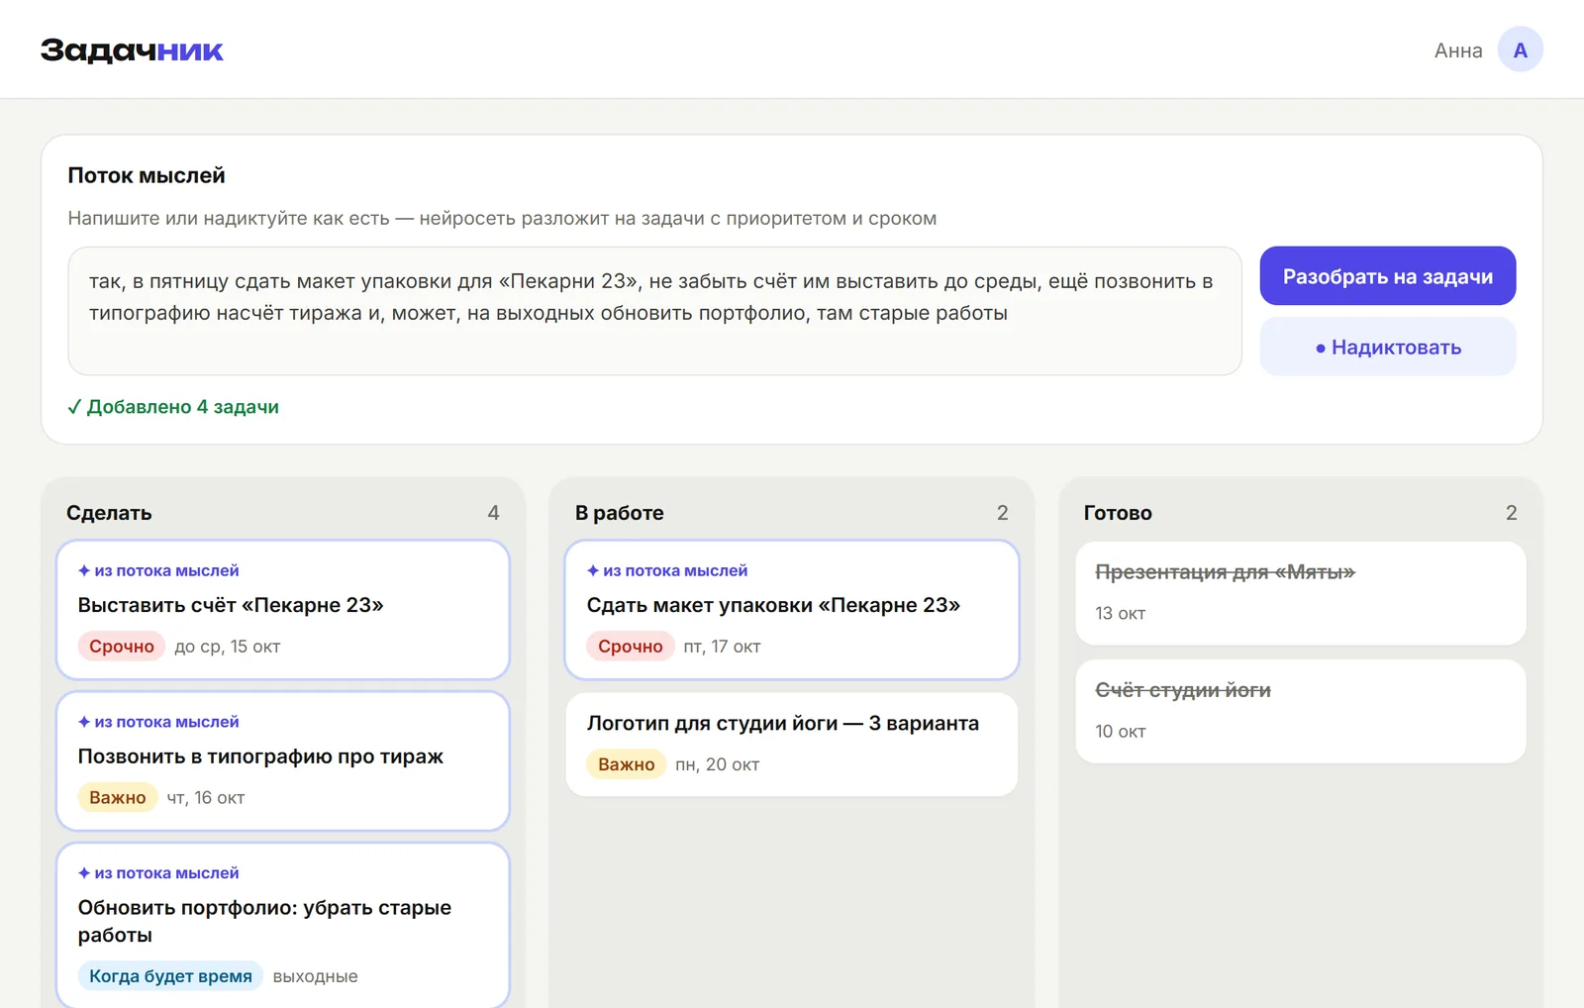Open the completed Презентация для «Мяты» card
This screenshot has width=1584, height=1008.
tap(1301, 593)
